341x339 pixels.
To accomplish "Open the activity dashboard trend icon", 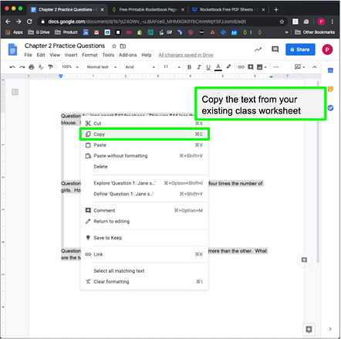I will coord(258,49).
